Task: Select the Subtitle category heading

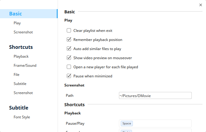Action: pyautogui.click(x=19, y=108)
